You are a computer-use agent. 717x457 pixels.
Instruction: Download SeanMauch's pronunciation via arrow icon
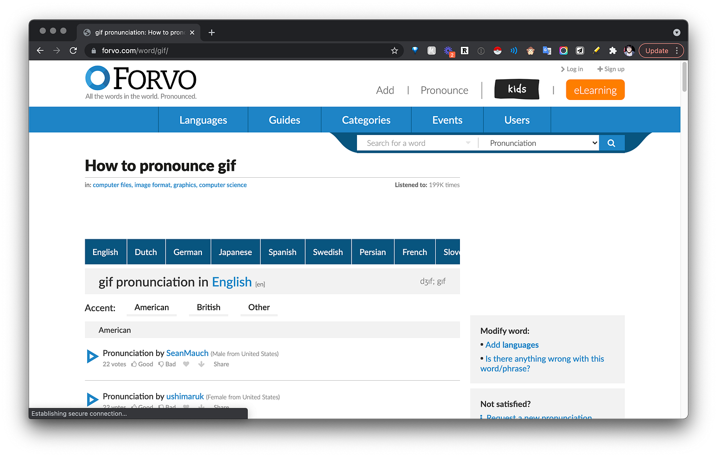point(201,364)
